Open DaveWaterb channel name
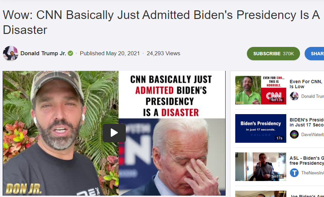This screenshot has height=197, width=324. (312, 134)
